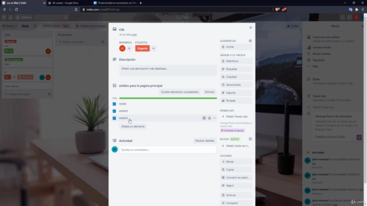Open Miembros in add-to-card section
This screenshot has height=206, width=367.
(236, 61)
